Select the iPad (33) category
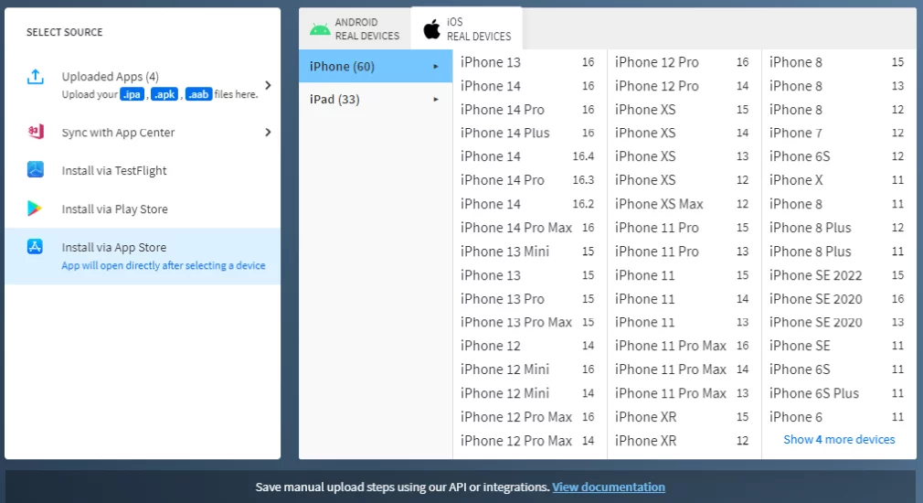 376,99
